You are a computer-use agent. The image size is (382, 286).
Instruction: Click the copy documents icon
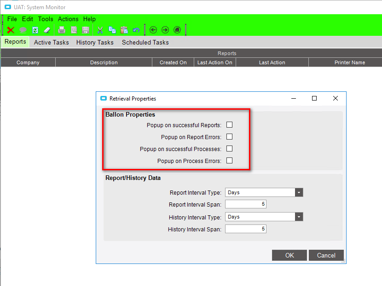pyautogui.click(x=112, y=30)
